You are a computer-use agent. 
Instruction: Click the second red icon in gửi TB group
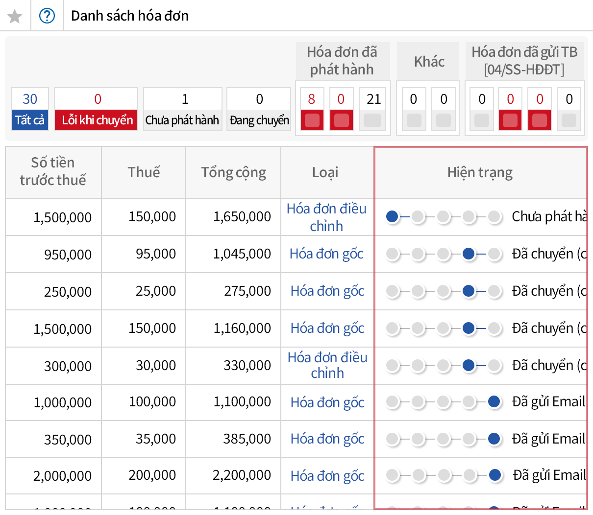539,120
